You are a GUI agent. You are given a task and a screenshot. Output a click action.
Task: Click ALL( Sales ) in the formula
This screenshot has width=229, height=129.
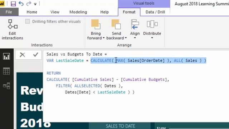tap(188, 61)
